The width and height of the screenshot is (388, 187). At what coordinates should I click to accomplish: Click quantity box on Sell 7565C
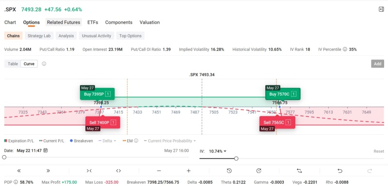[x=288, y=122]
